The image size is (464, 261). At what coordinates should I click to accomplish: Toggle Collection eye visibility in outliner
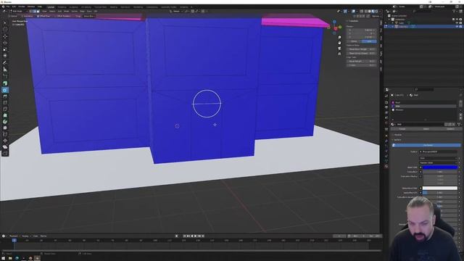point(457,20)
